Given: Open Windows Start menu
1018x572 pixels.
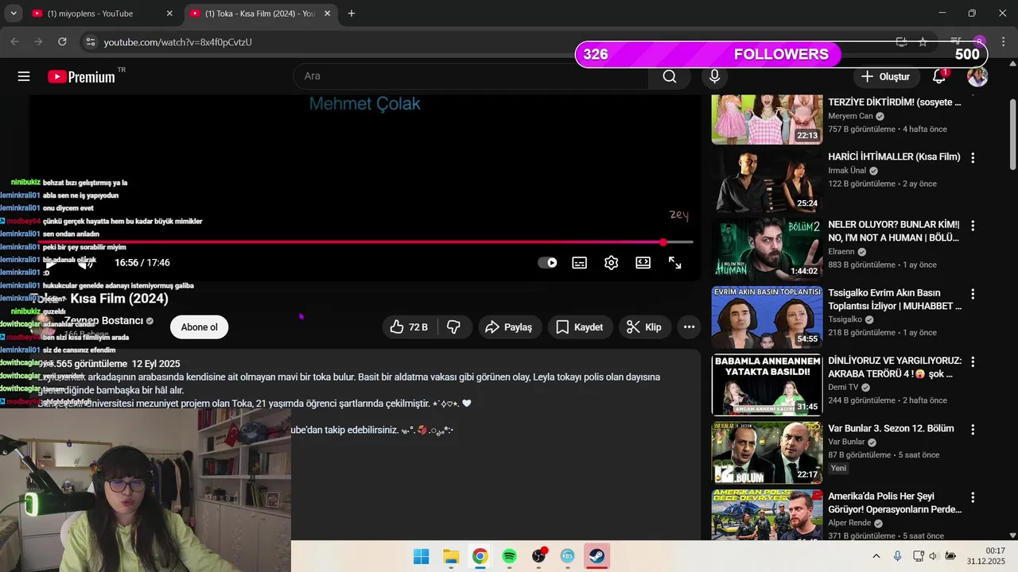Looking at the screenshot, I should pyautogui.click(x=422, y=556).
